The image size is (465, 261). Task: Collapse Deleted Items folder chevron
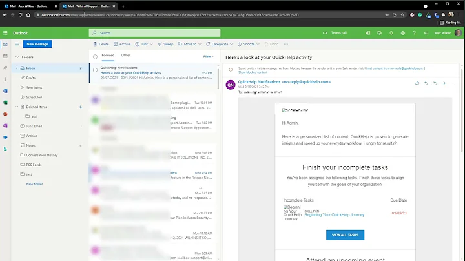[17, 107]
